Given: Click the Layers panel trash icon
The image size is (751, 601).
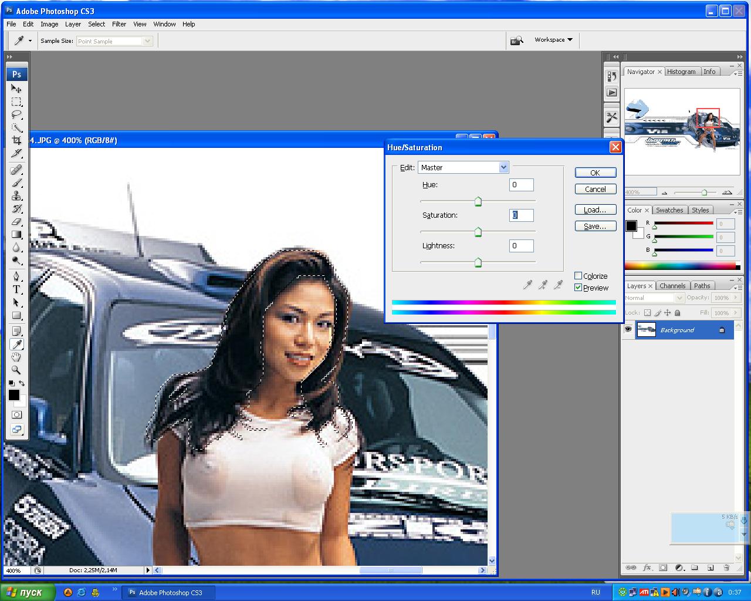Looking at the screenshot, I should coord(726,568).
